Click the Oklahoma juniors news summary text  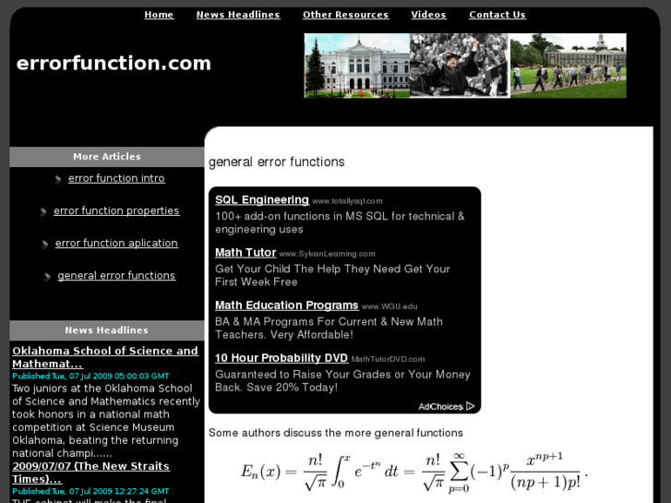(106, 421)
